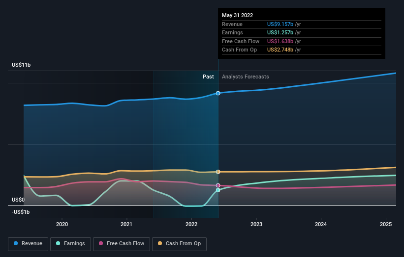Click the US$11b y-axis label
This screenshot has width=404, height=257.
[21, 65]
